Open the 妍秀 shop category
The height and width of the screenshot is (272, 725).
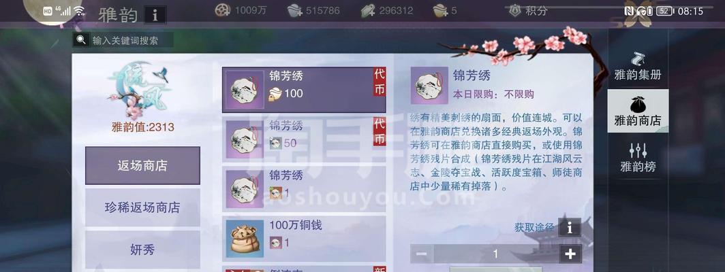(x=142, y=250)
